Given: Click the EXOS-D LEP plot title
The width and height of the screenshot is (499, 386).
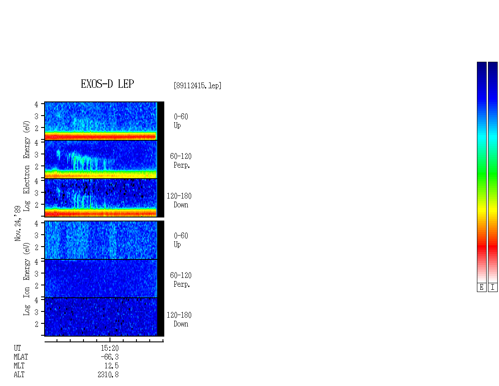Looking at the screenshot, I should 107,84.
